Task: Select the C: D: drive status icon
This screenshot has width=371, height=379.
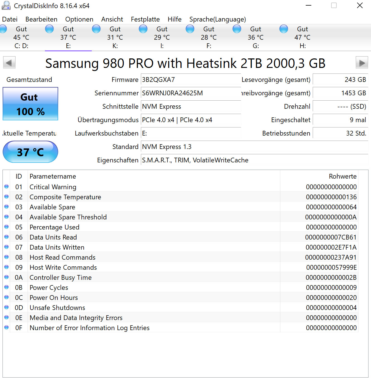Action: pos(3,29)
